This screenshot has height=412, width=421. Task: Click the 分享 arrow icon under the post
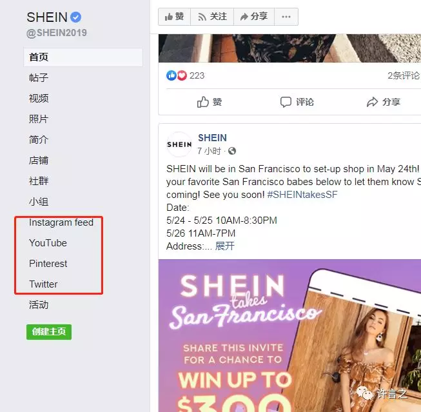pyautogui.click(x=373, y=102)
